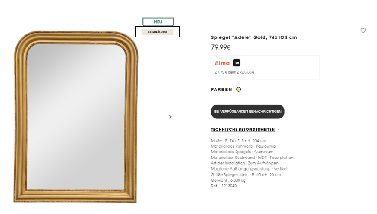Show next product image with right chevron
Screen dimensions: 377x214
[x=170, y=117]
